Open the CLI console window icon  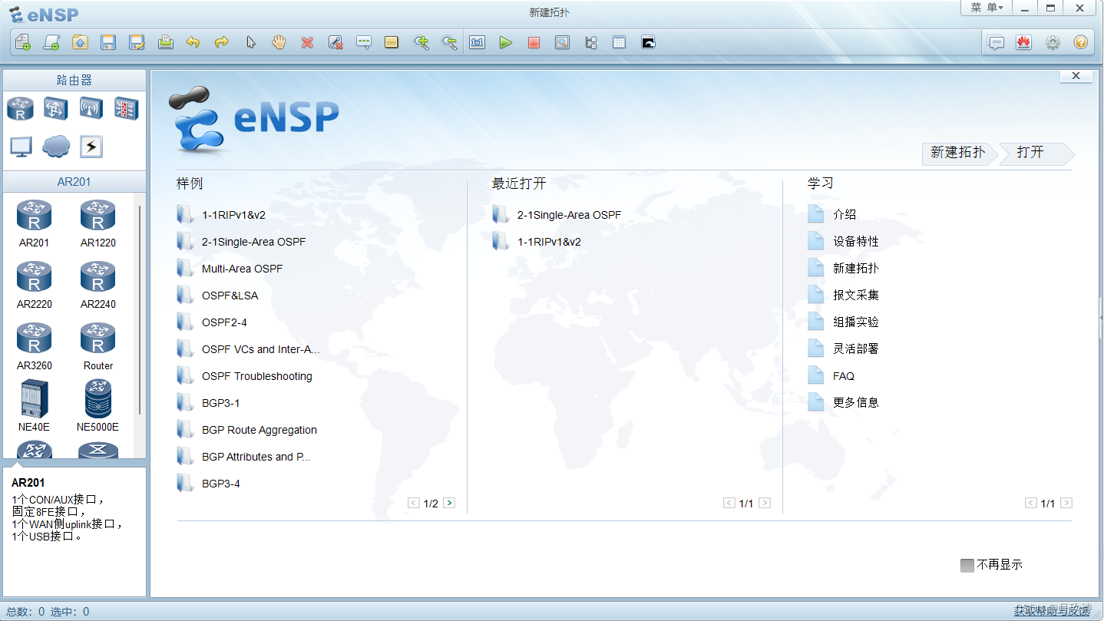[x=649, y=42]
